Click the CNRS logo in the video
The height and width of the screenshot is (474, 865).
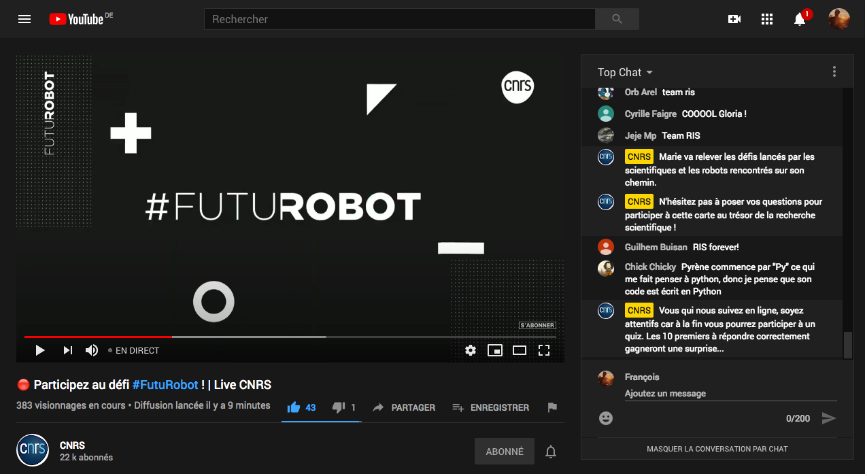pyautogui.click(x=518, y=86)
